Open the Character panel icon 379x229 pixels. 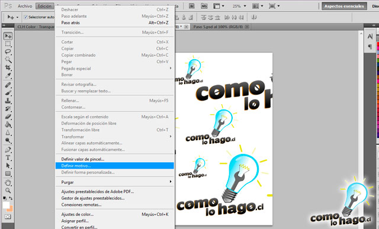click(370, 37)
